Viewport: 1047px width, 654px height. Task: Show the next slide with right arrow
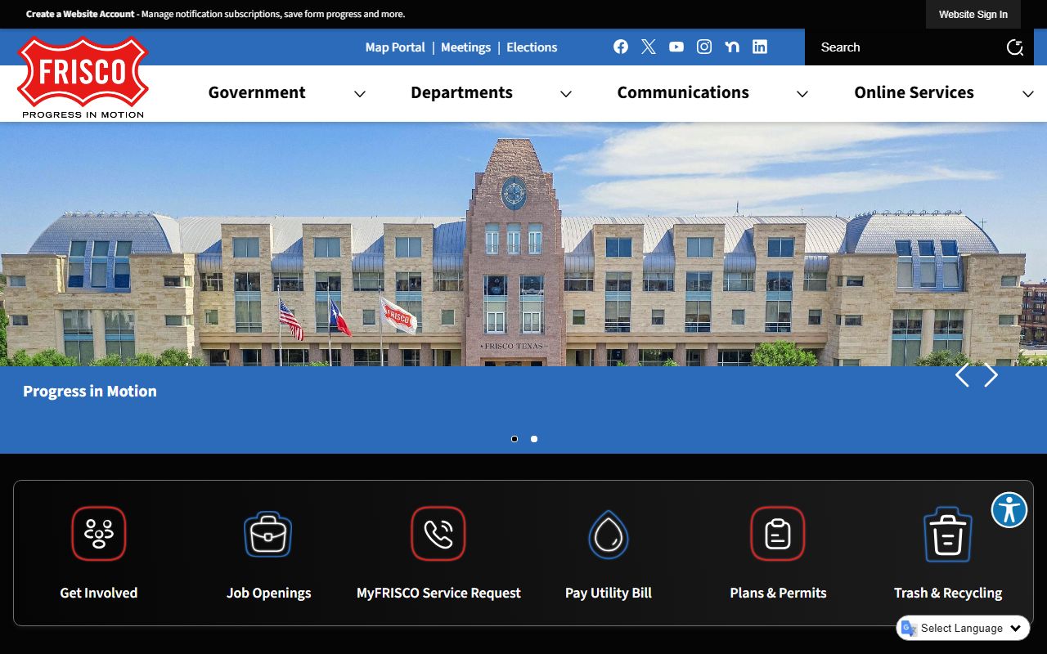991,375
